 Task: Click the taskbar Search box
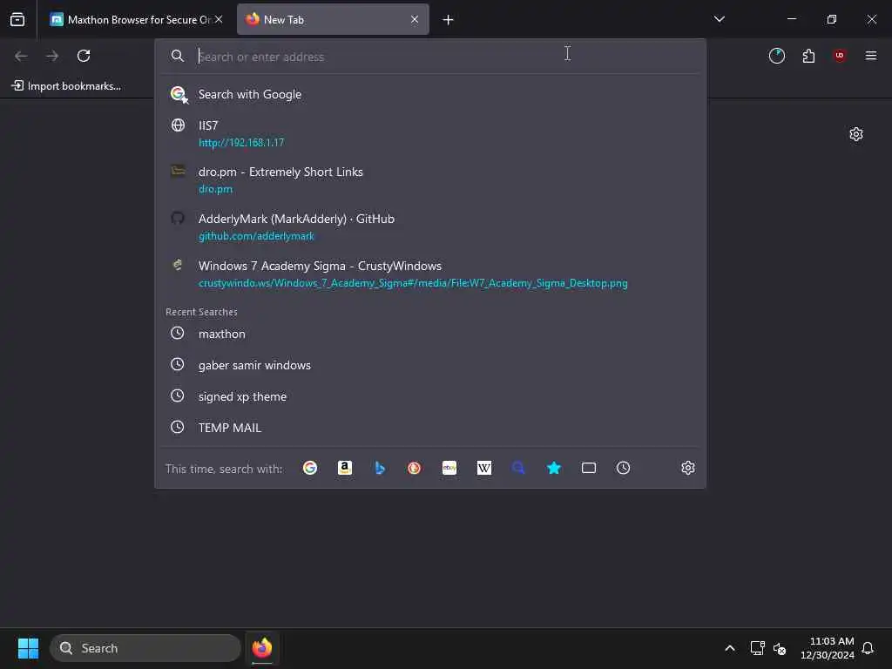pyautogui.click(x=145, y=648)
